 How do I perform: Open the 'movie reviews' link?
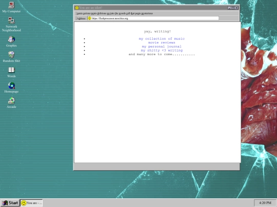tap(162, 42)
